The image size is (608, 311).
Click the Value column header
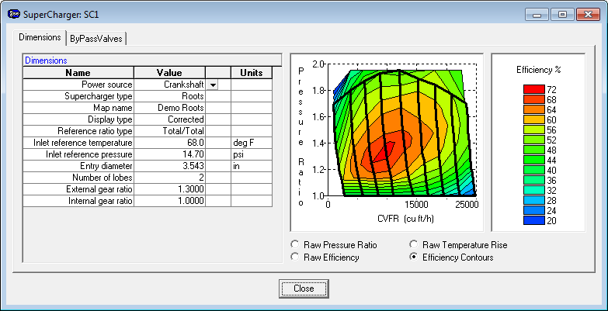(x=169, y=72)
